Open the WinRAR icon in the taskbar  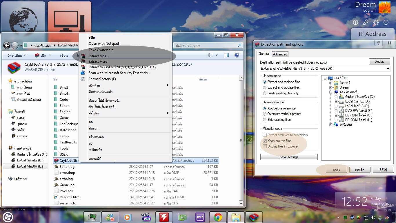[x=254, y=217]
